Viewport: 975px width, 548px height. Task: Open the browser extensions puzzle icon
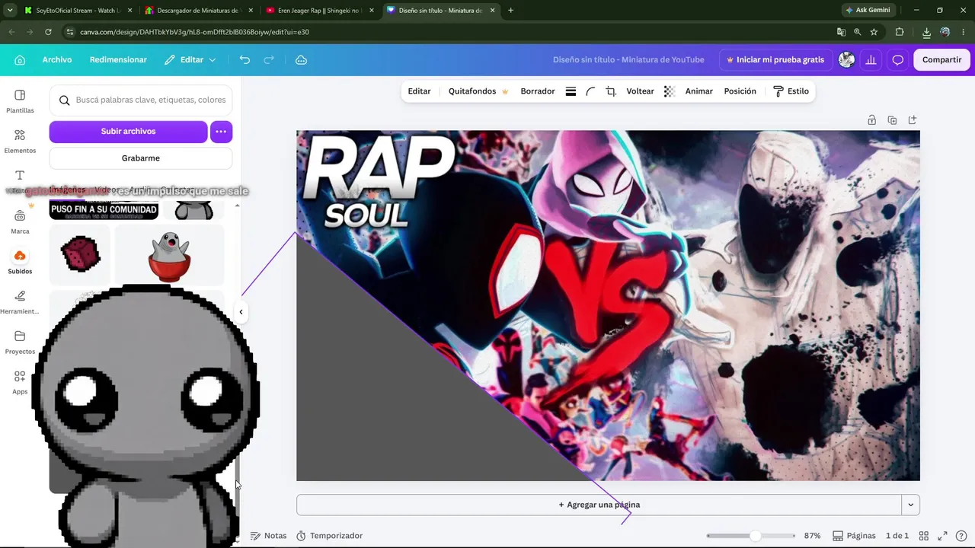click(900, 32)
